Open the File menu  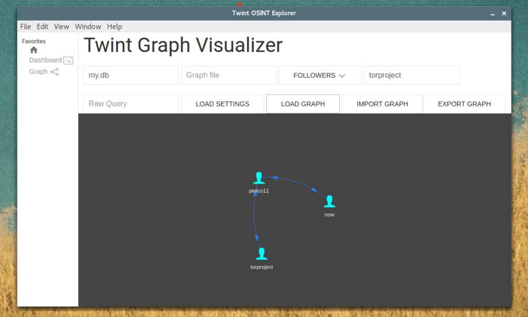pyautogui.click(x=25, y=27)
